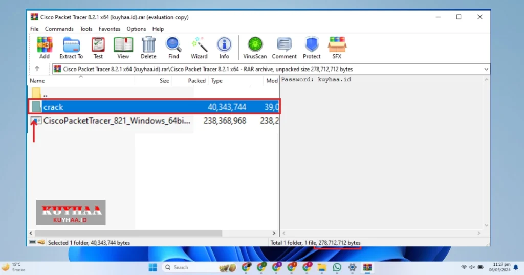Click the 238,368,968 size value
Viewport: 524px width, 275px height.
225,121
